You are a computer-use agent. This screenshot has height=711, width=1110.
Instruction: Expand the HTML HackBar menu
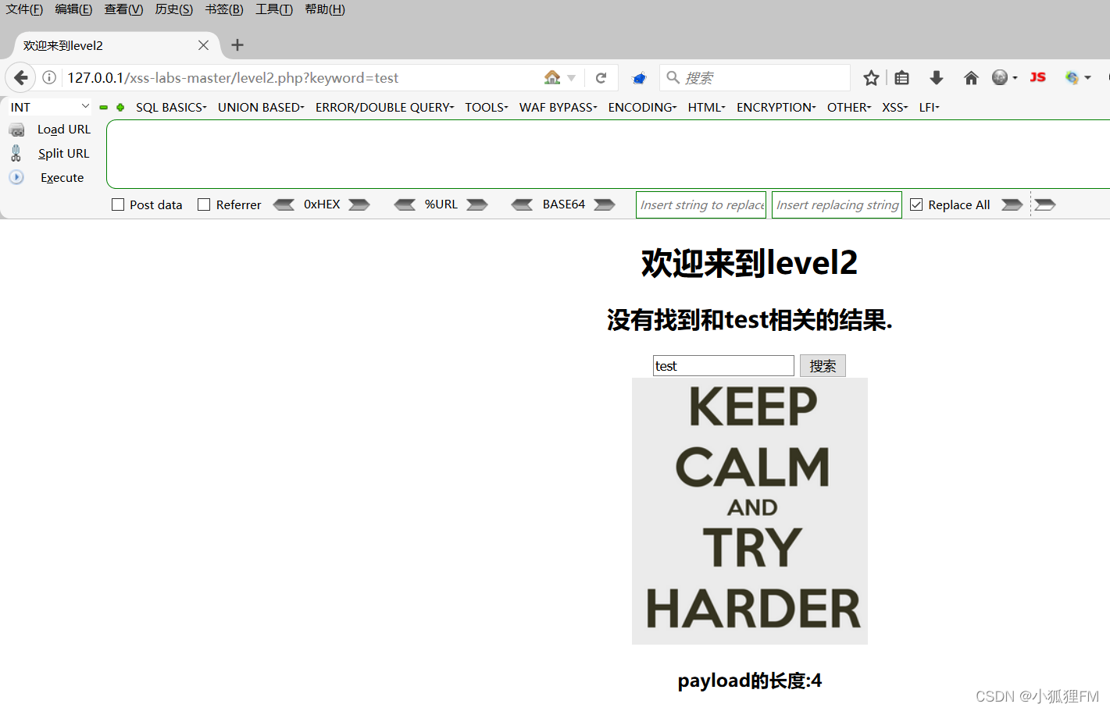click(x=707, y=108)
